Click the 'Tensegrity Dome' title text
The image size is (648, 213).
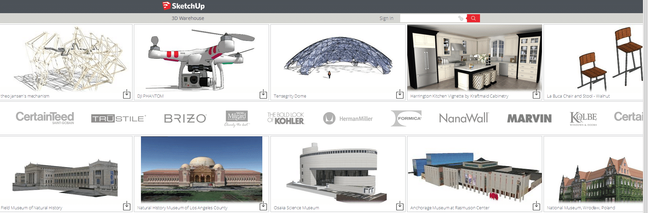[290, 96]
